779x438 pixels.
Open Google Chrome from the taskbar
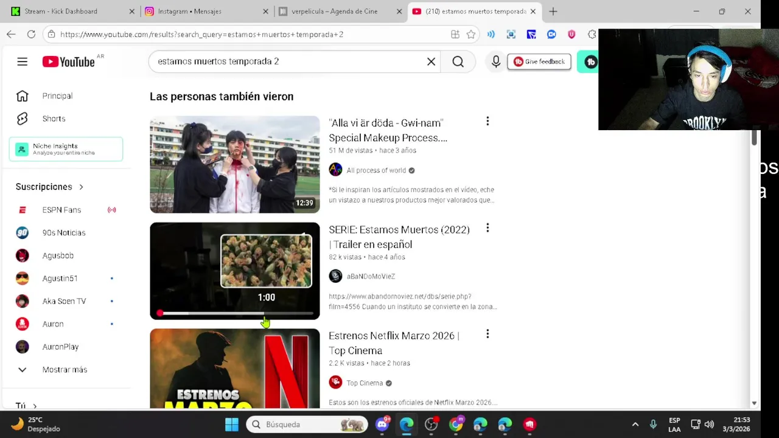(x=456, y=425)
